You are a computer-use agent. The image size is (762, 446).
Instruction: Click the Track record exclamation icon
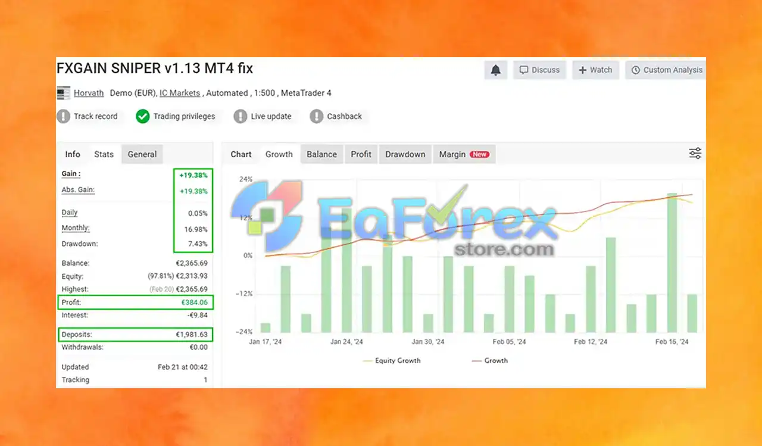(x=64, y=116)
